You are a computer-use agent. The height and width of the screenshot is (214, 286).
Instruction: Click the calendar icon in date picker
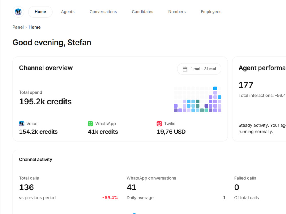(x=185, y=69)
